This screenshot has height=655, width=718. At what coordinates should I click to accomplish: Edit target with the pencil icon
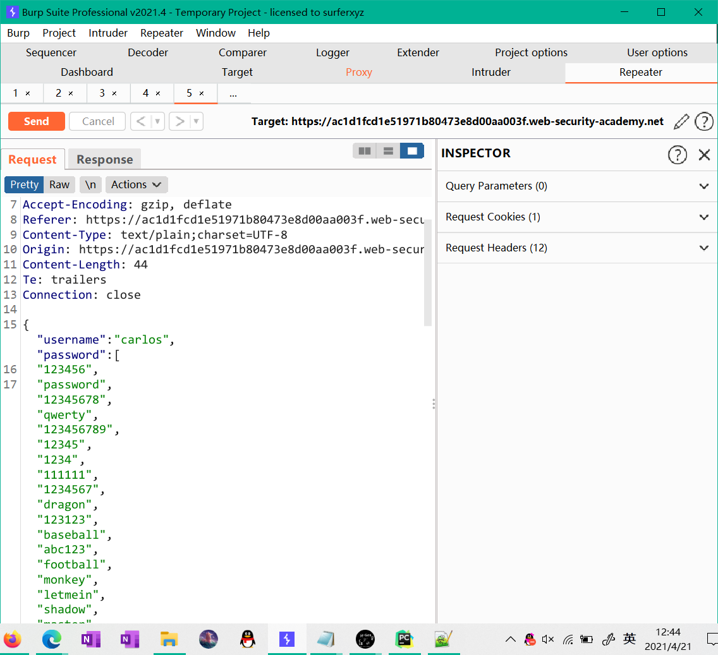681,122
